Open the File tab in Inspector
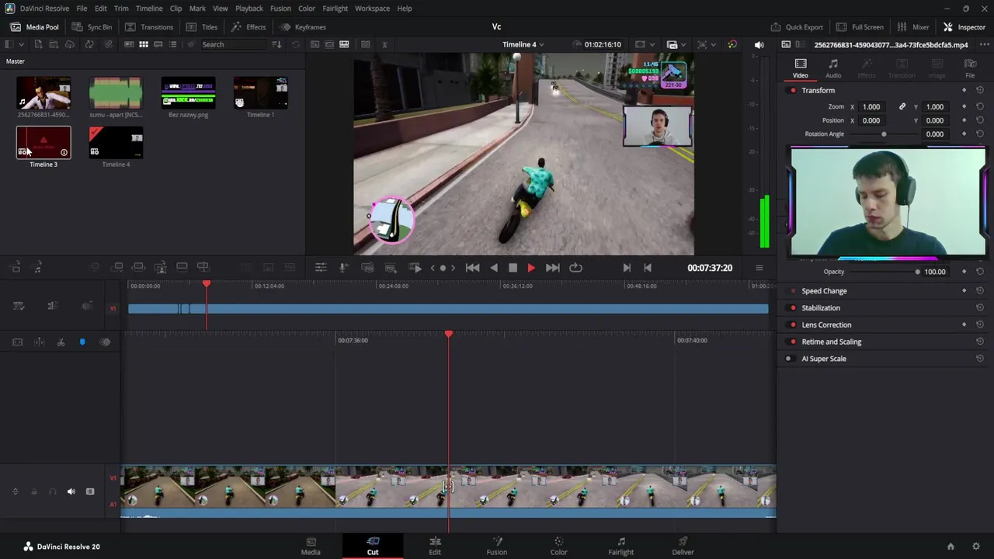This screenshot has width=994, height=559. tap(970, 68)
